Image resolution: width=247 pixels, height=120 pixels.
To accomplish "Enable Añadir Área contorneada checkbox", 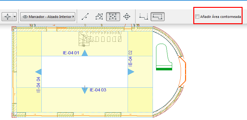I will 197,17.
